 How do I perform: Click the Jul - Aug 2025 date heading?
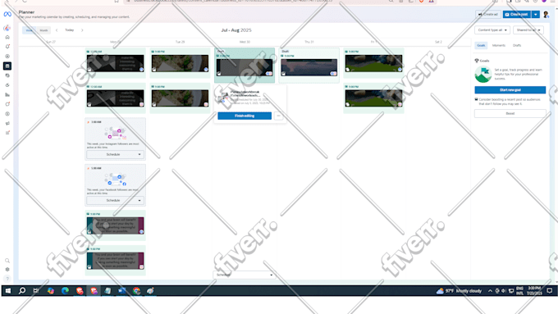click(x=236, y=30)
